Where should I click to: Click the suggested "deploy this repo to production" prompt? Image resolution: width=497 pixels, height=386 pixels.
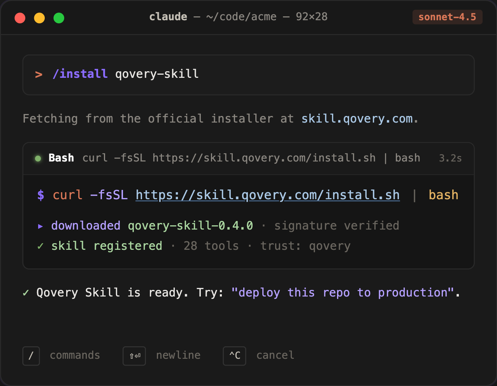tap(342, 293)
